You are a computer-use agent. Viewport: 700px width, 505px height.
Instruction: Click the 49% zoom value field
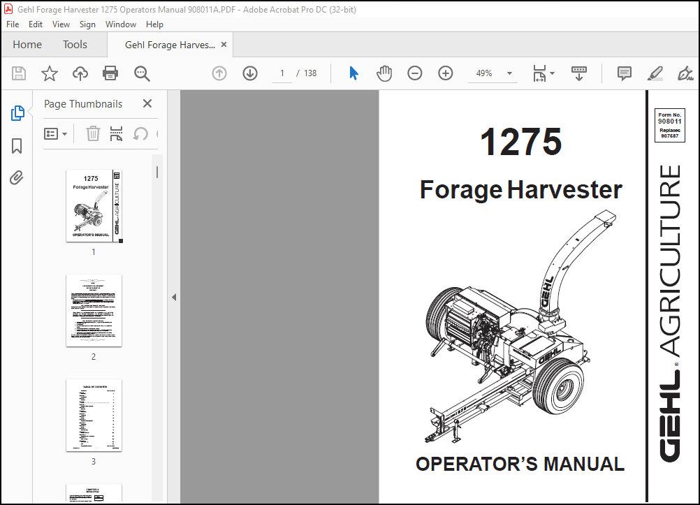(x=484, y=73)
